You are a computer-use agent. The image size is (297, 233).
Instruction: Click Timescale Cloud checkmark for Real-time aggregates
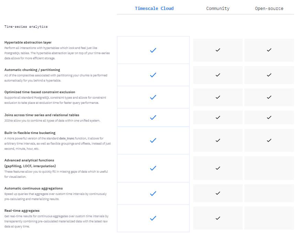153,218
